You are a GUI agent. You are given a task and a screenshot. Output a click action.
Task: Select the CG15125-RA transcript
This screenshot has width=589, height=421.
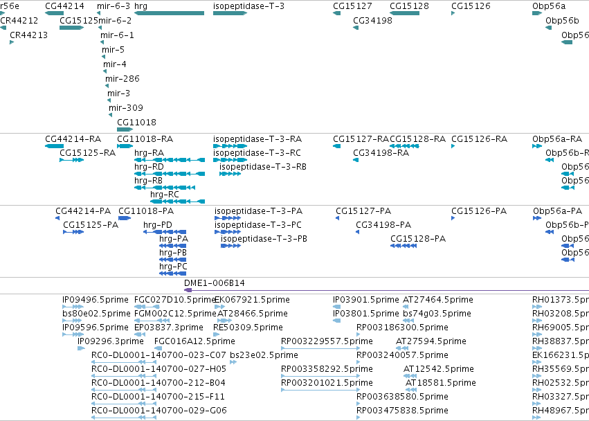[71, 160]
